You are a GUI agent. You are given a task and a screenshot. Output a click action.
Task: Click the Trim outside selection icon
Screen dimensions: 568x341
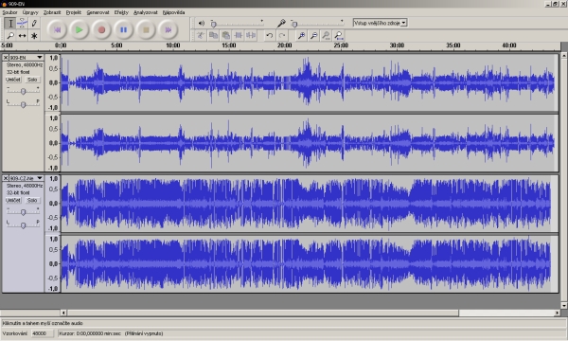click(239, 35)
